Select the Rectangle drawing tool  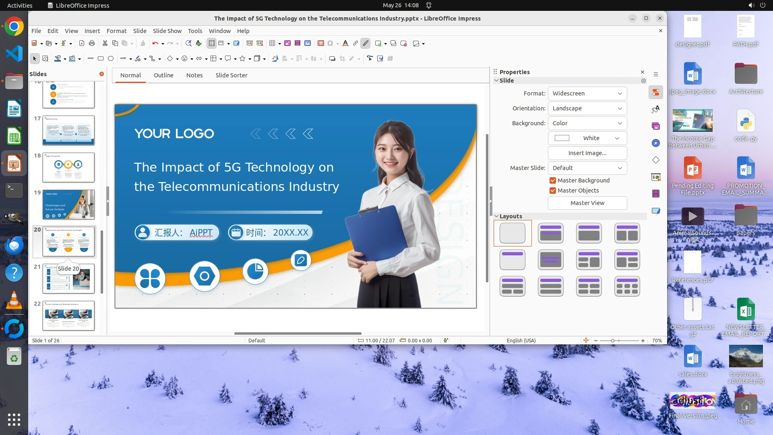click(101, 59)
